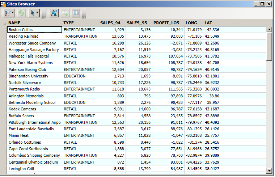This screenshot has height=177, width=275.
Task: Select New York Alarm Systems cell
Action: point(34,63)
